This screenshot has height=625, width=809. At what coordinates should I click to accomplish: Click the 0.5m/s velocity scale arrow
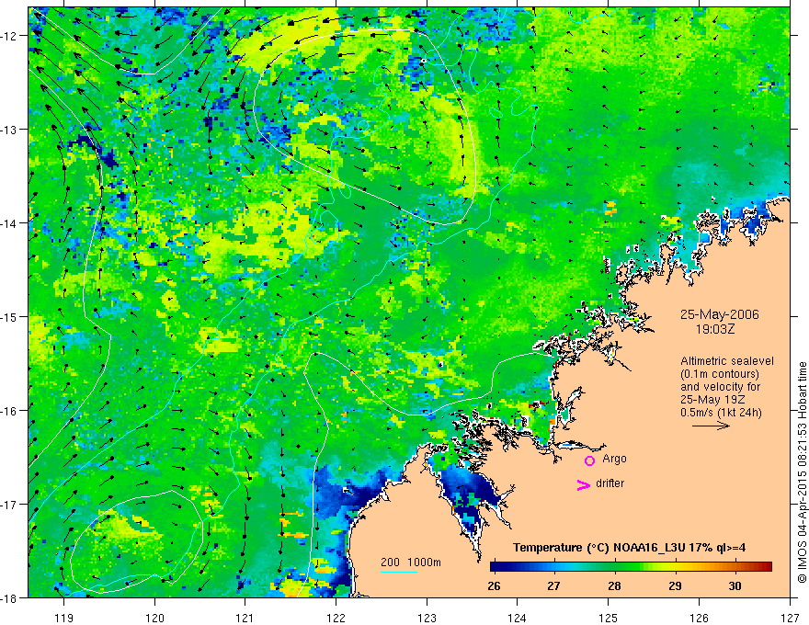711,426
